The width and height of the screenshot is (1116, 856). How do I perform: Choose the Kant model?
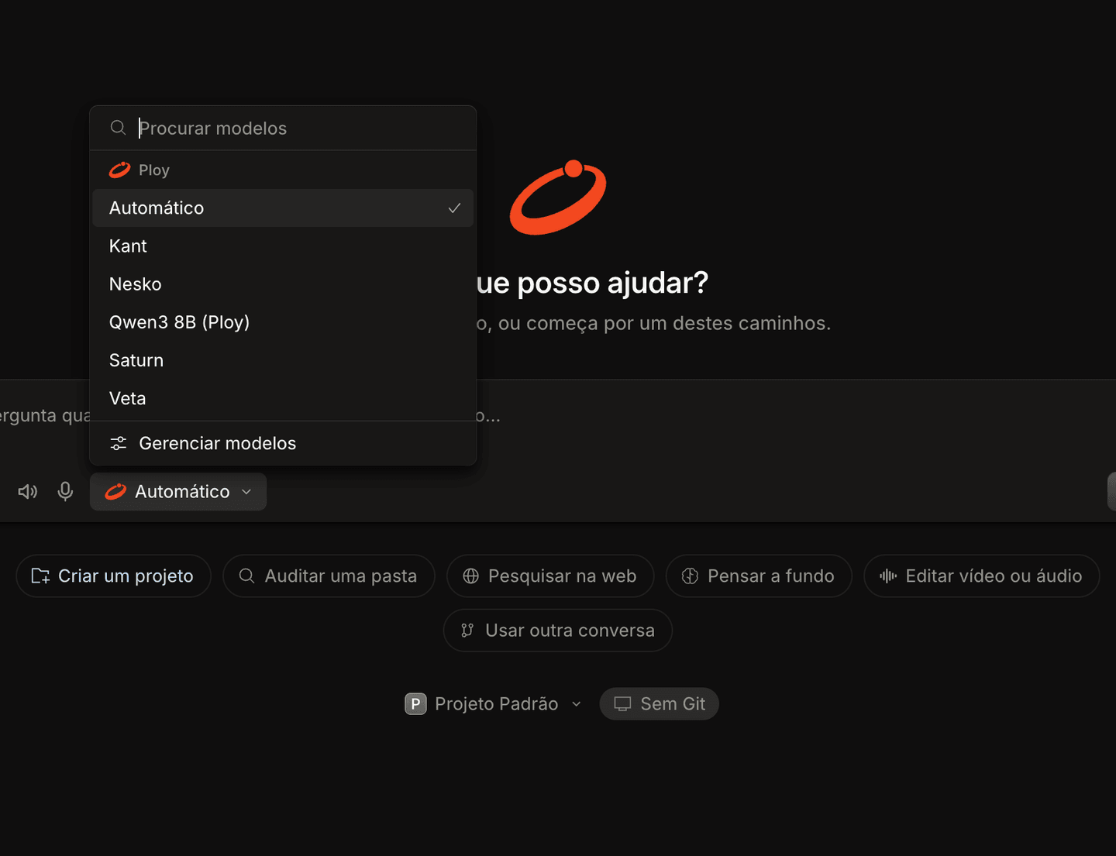(283, 246)
